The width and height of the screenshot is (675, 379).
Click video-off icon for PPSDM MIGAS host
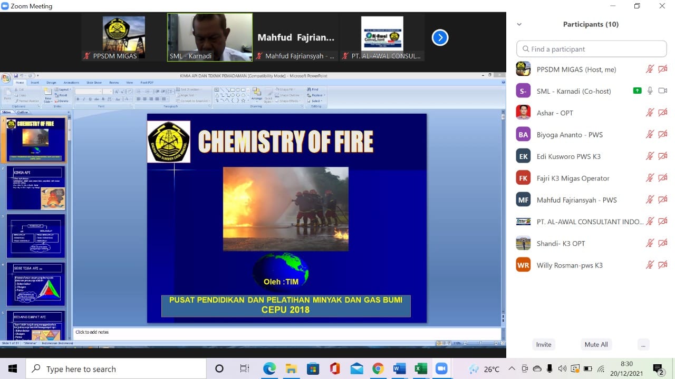click(x=663, y=69)
